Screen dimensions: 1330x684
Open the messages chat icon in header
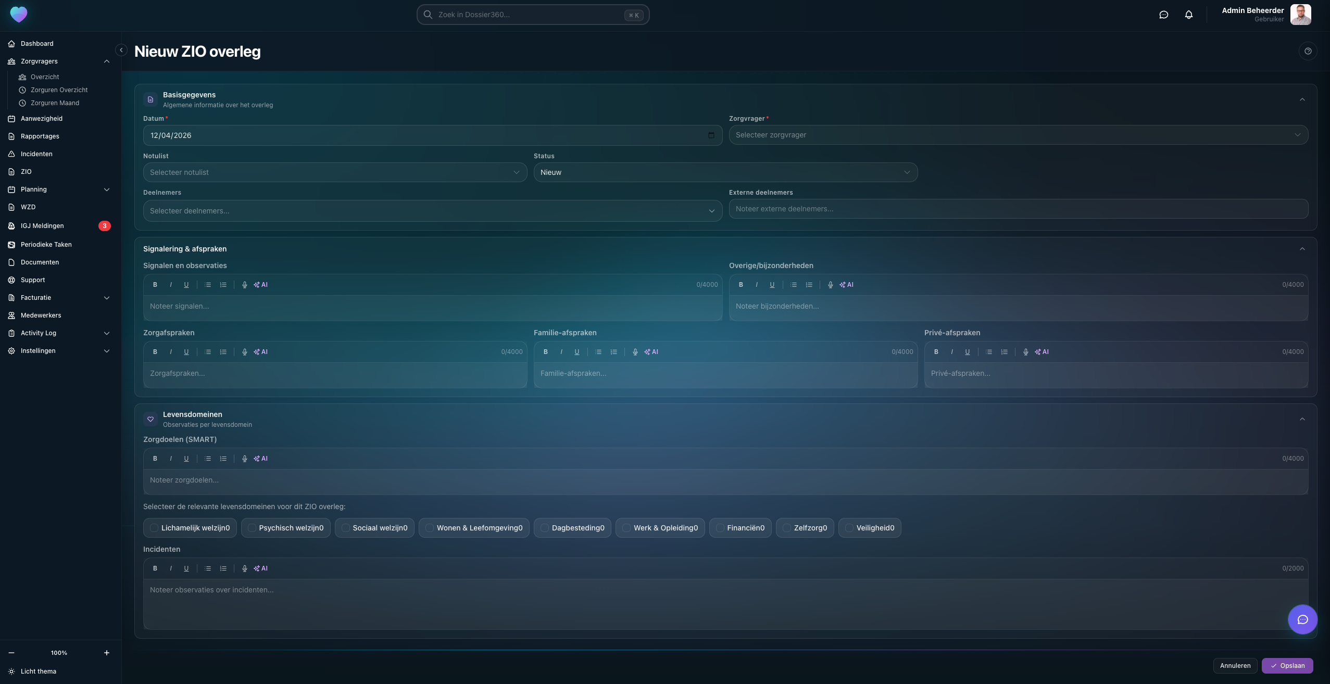pos(1163,15)
